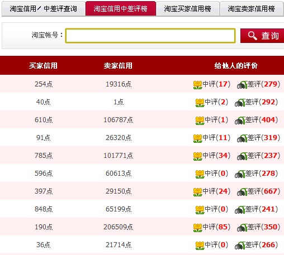Click the flower icon beside 中评(11)

tap(197, 138)
